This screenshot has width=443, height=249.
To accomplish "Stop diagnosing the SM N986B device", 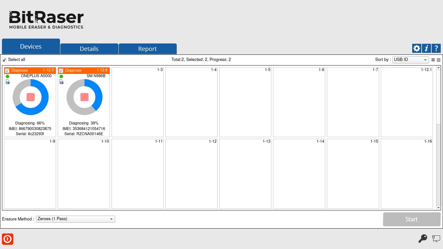I will (x=84, y=97).
